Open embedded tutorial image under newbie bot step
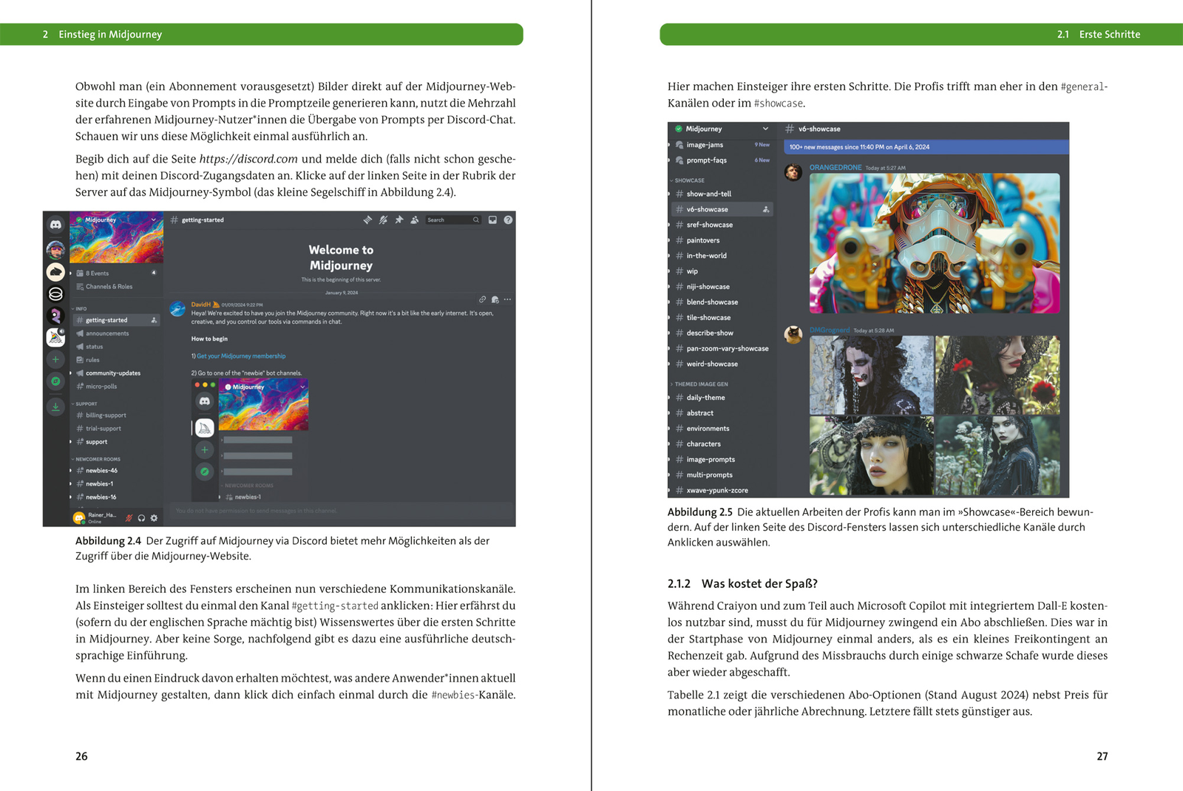1183x791 pixels. 250,441
